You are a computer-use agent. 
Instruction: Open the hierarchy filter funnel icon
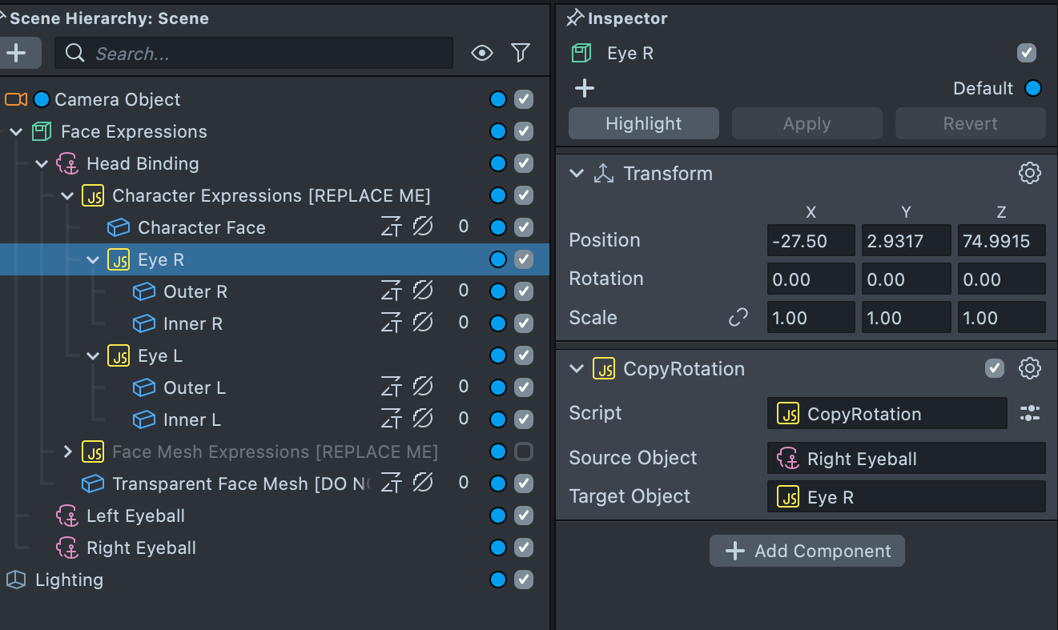tap(521, 54)
